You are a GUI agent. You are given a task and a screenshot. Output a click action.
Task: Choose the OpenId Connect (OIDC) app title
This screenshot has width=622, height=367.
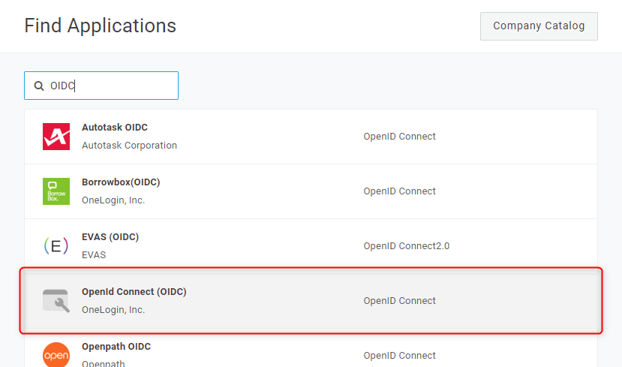click(134, 292)
